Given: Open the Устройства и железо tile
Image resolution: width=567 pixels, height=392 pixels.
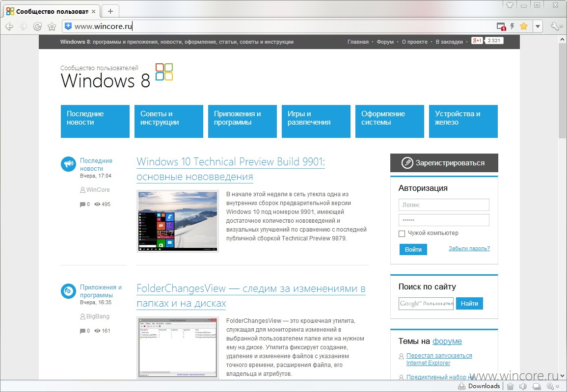Looking at the screenshot, I should 463,121.
